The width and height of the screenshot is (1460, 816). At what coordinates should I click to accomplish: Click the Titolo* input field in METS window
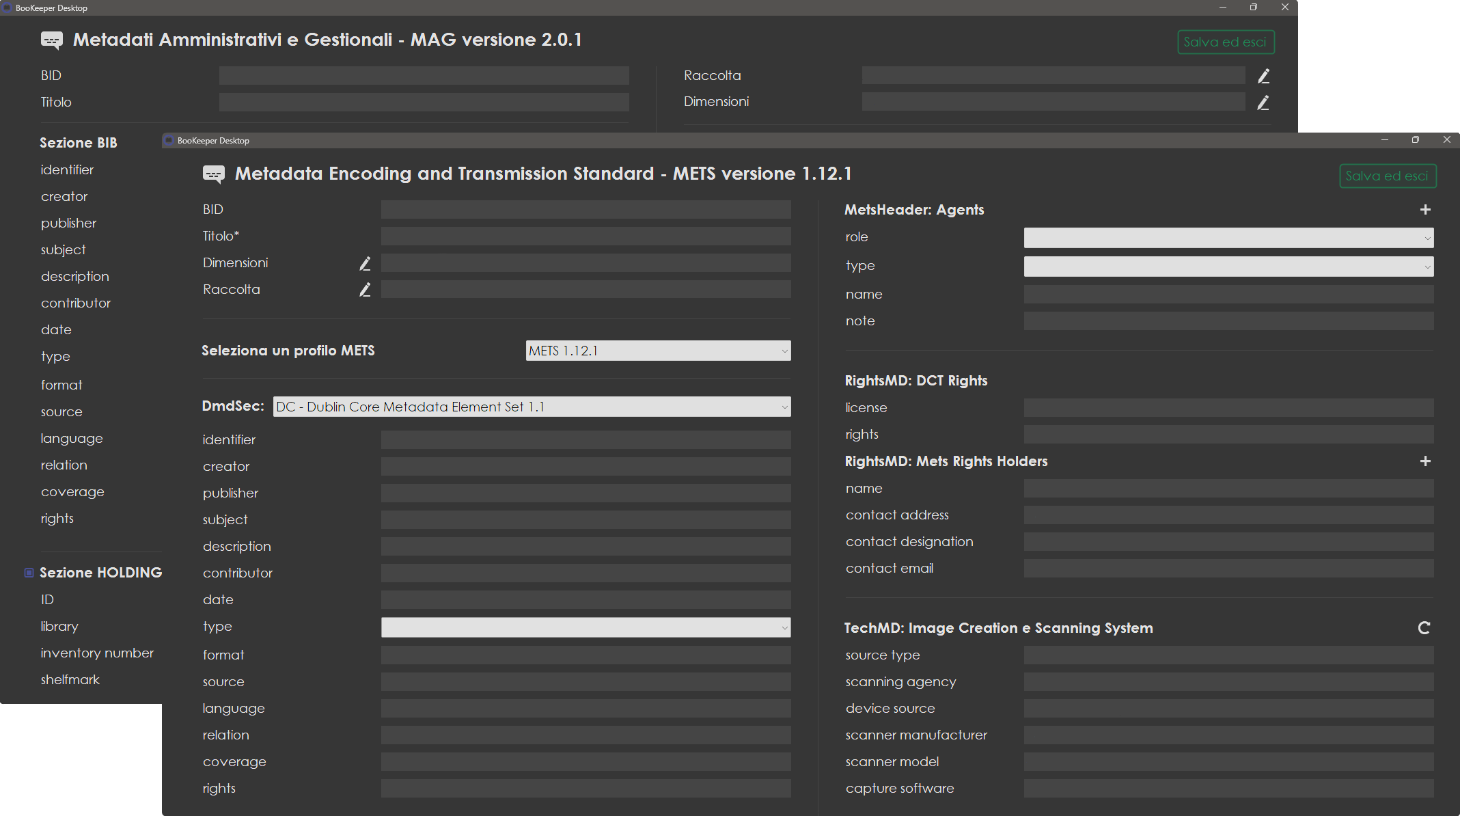tap(586, 236)
